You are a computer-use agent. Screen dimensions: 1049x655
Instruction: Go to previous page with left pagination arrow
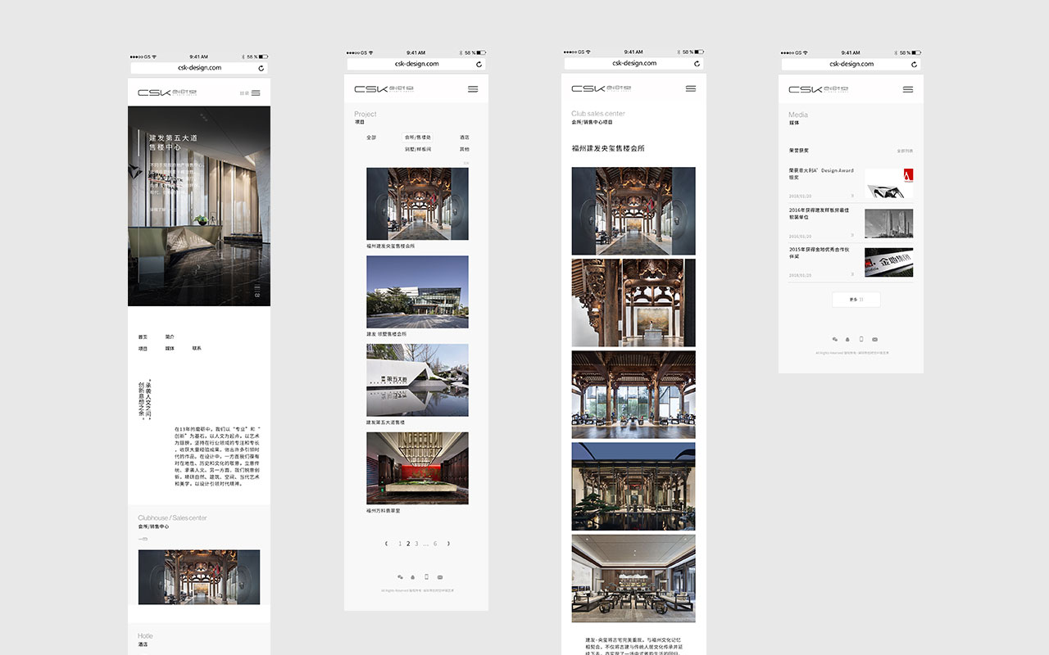coord(386,544)
